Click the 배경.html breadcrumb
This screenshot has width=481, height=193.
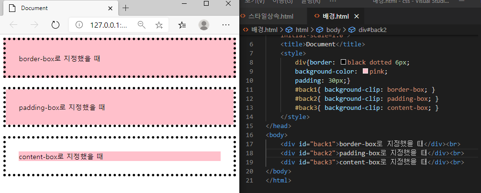[264, 30]
